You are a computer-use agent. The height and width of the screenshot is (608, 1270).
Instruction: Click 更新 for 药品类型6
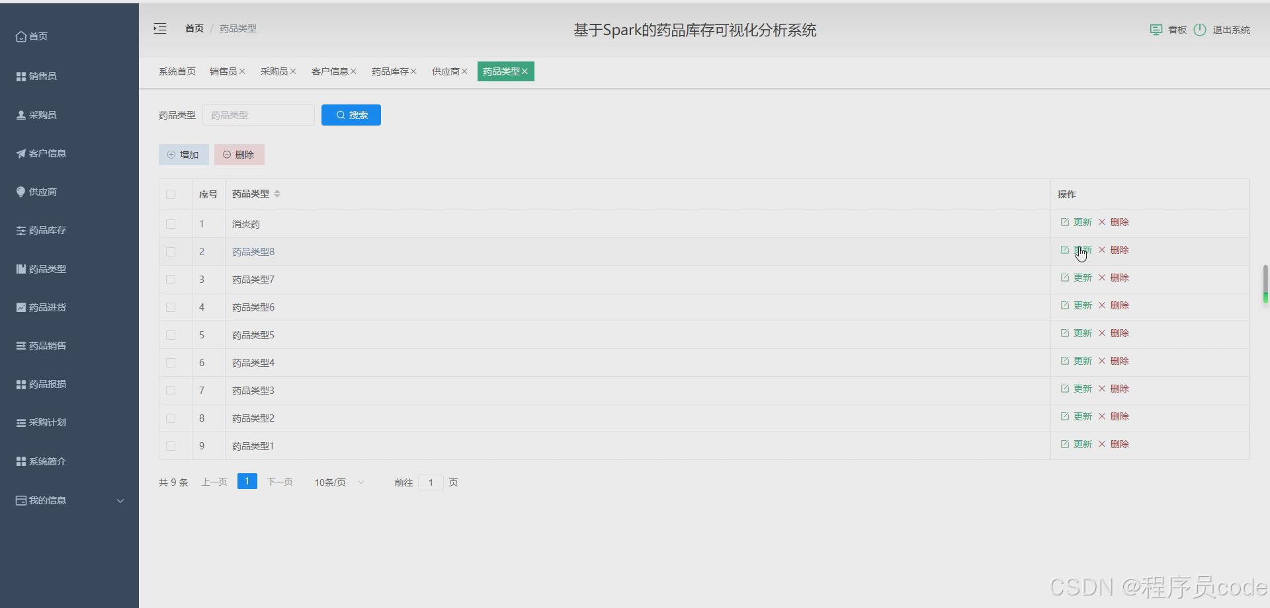pos(1082,305)
